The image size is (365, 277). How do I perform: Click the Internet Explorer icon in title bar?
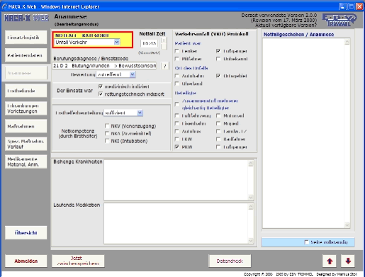pyautogui.click(x=4, y=6)
